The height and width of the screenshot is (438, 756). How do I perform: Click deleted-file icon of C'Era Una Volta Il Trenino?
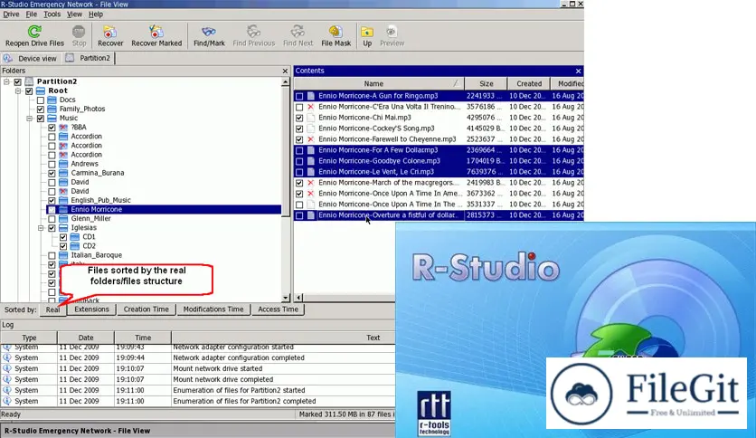coord(311,107)
